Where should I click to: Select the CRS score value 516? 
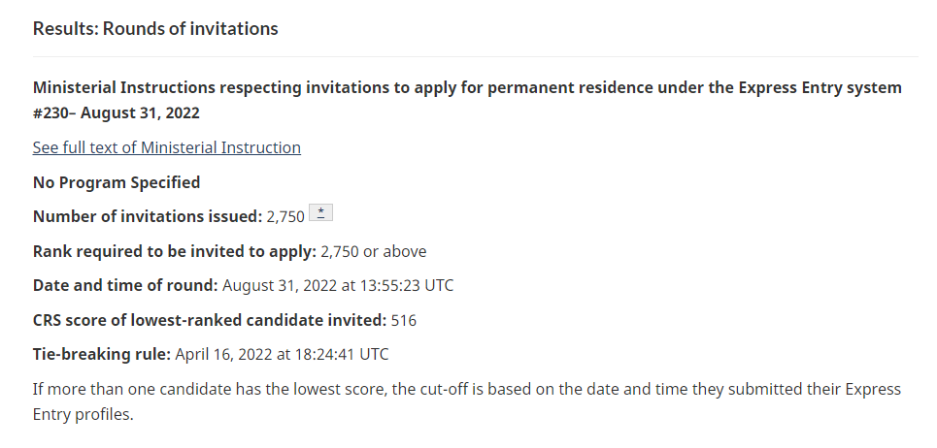click(x=403, y=320)
